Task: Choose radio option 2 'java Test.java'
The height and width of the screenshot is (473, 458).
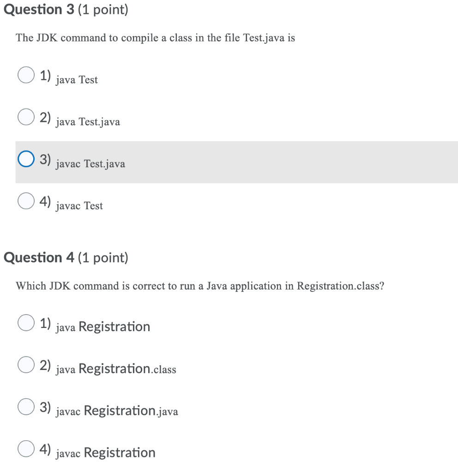Action: [26, 117]
